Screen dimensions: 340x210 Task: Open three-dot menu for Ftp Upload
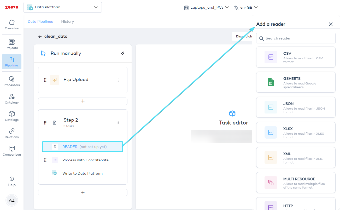pyautogui.click(x=118, y=80)
